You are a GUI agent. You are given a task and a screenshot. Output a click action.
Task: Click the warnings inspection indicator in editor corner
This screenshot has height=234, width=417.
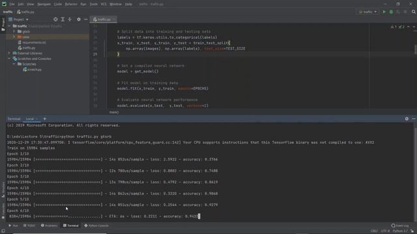pyautogui.click(x=397, y=27)
